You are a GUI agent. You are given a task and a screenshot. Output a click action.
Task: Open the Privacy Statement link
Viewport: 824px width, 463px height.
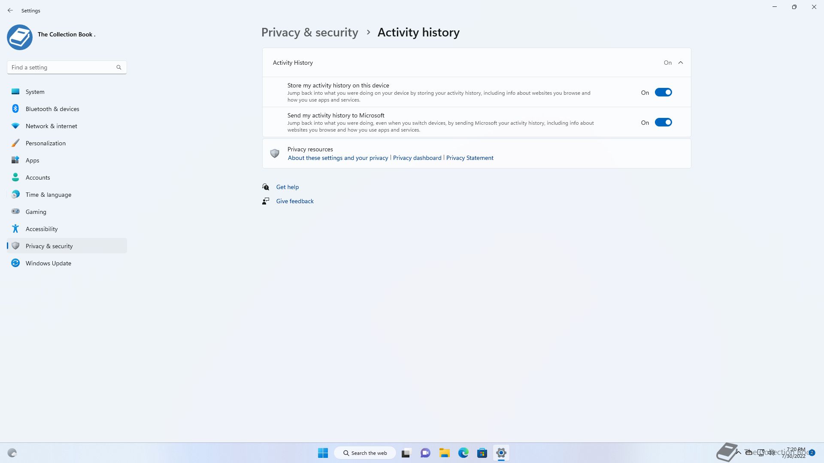[470, 158]
